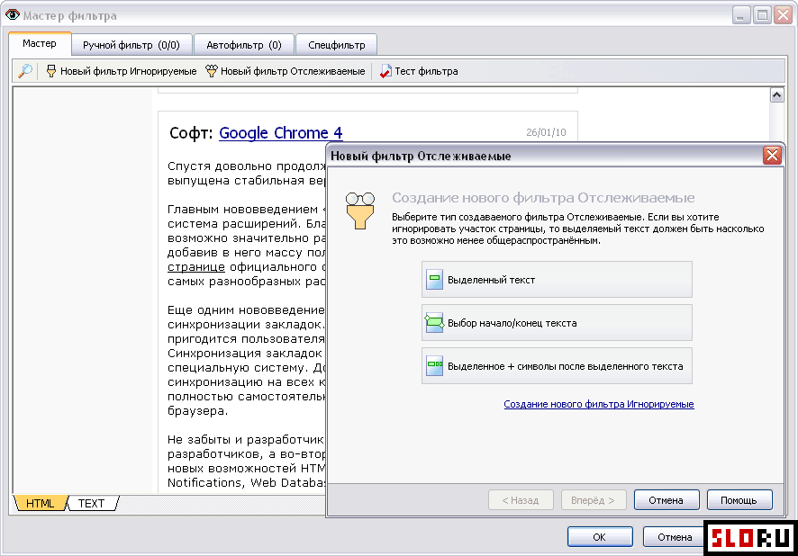The height and width of the screenshot is (556, 798).
Task: Cancel the new filter wizard dialog
Action: (x=667, y=500)
